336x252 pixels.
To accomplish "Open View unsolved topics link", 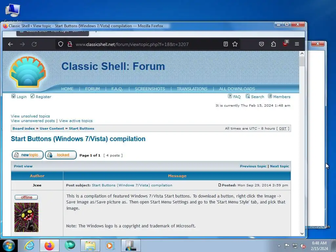I will pos(31,116).
